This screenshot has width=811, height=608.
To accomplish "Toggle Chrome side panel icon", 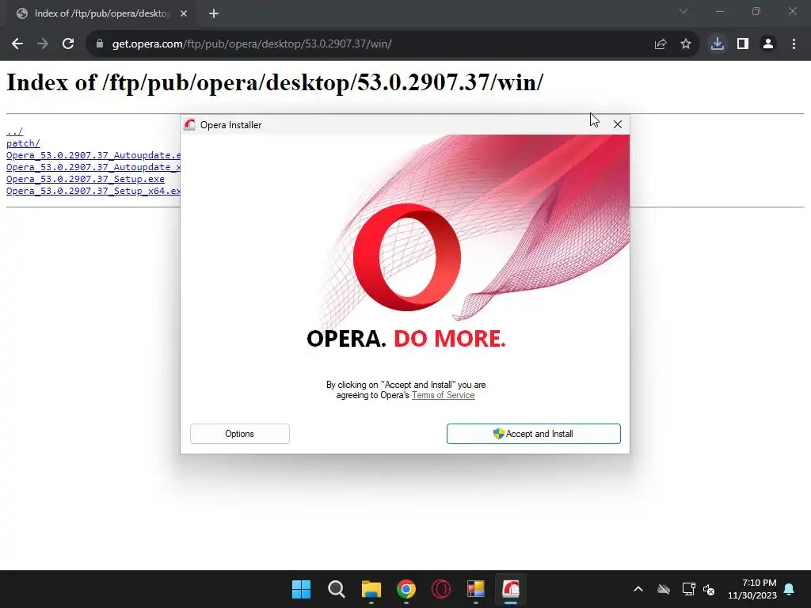I will pyautogui.click(x=743, y=44).
